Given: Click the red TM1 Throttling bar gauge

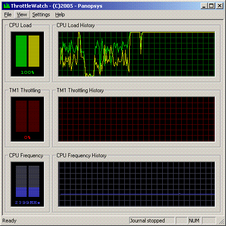Looking at the screenshot, I should [28, 116].
